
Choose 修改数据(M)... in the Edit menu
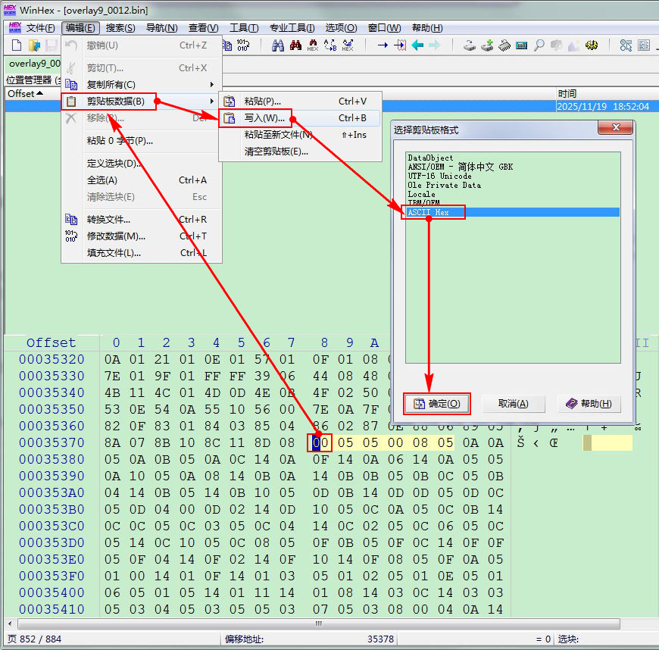coord(141,236)
